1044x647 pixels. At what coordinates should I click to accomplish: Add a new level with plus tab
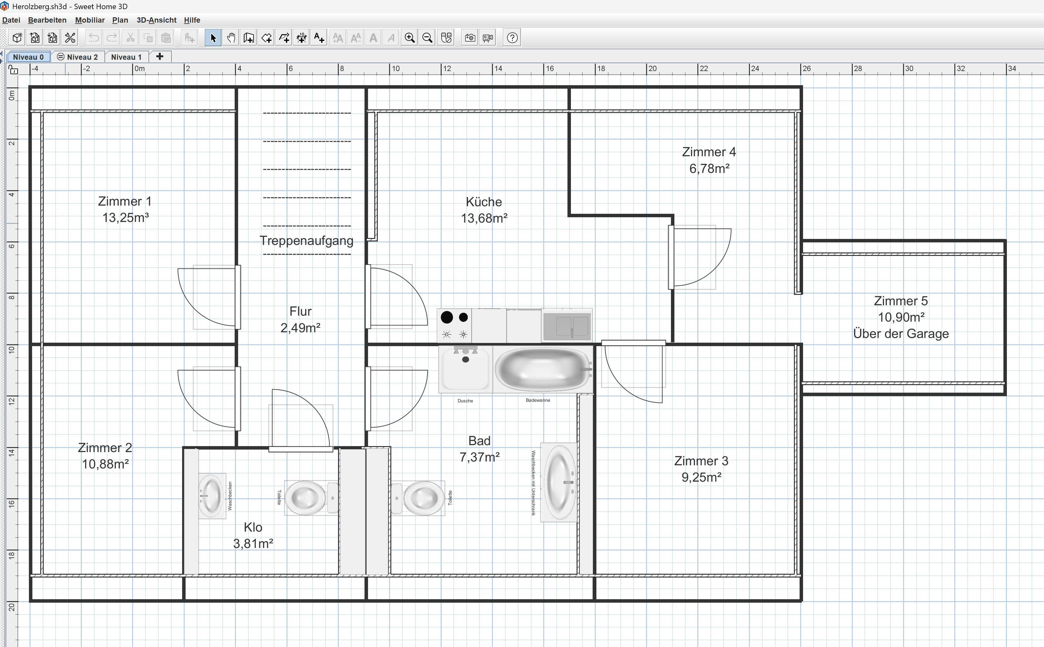160,57
